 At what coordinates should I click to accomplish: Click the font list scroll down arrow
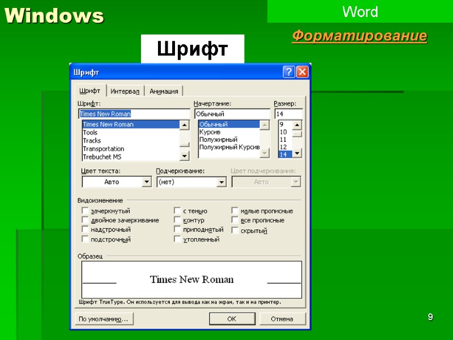pyautogui.click(x=185, y=156)
